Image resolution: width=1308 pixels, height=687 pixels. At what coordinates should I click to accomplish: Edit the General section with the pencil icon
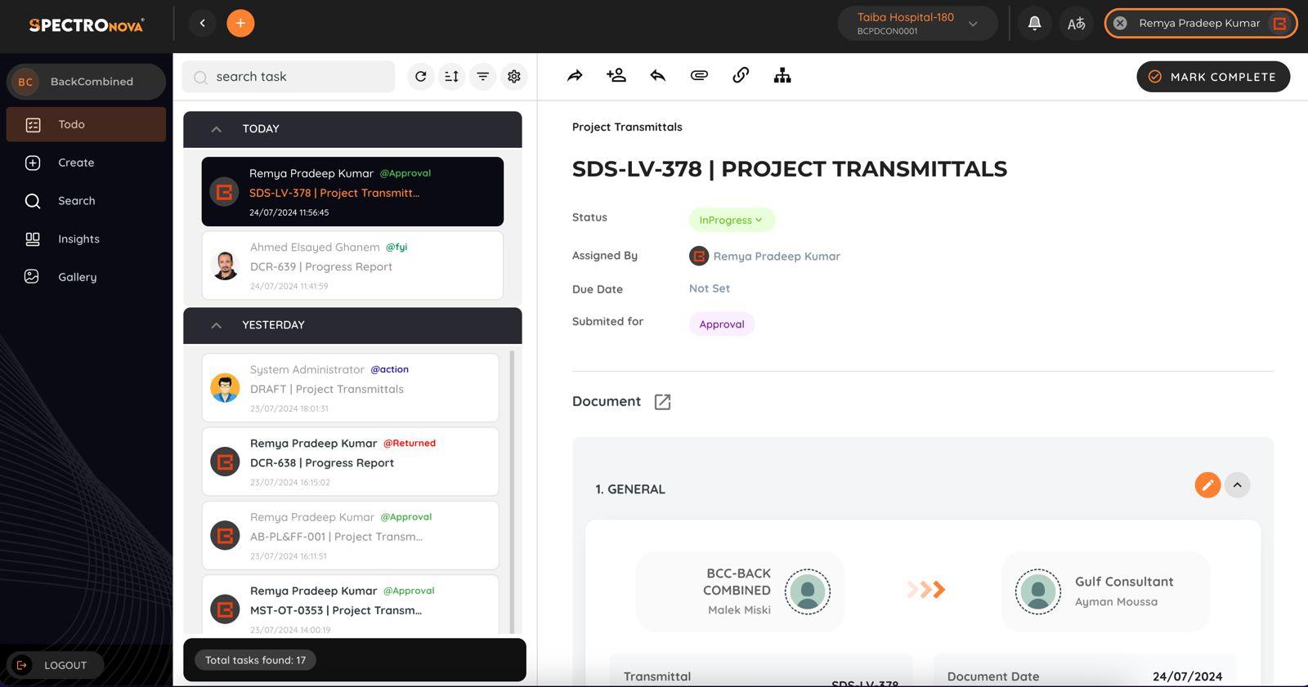(x=1207, y=484)
